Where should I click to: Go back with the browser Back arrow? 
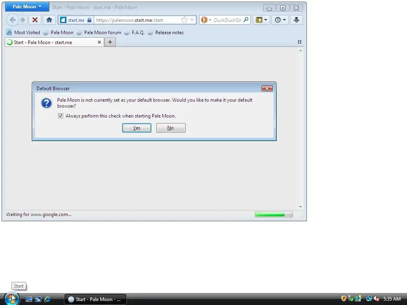[12, 20]
